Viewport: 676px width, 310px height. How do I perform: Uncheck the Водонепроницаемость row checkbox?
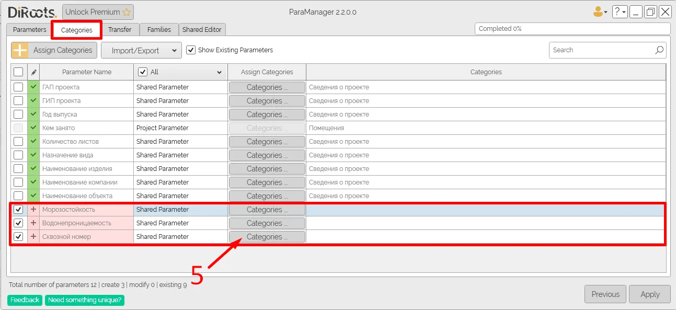click(x=18, y=223)
